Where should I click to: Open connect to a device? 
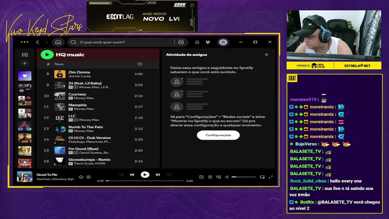coord(219,177)
